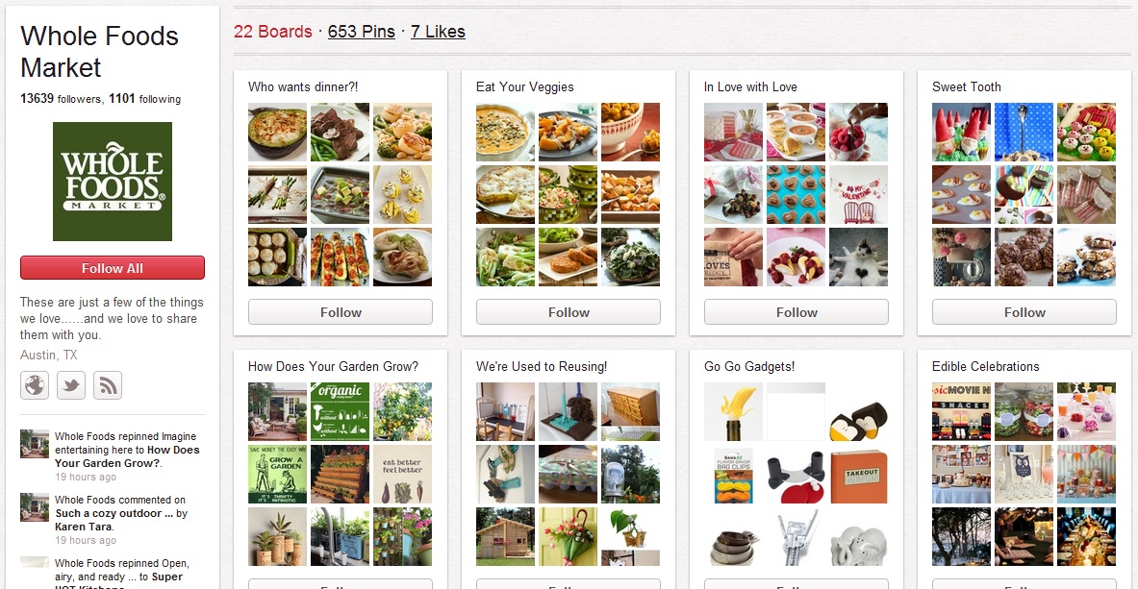The width and height of the screenshot is (1138, 589).
Task: Follow the Who wants dinner?! board
Action: (x=341, y=312)
